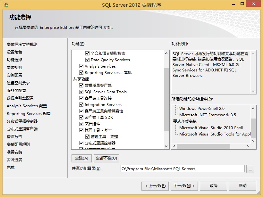Uncheck 分布式重播控制器 in the feature list
Image resolution: width=263 pixels, height=197 pixels.
click(x=81, y=143)
